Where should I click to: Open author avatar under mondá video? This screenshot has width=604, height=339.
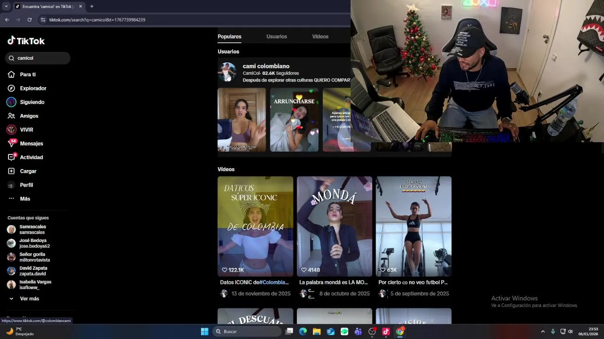click(303, 293)
